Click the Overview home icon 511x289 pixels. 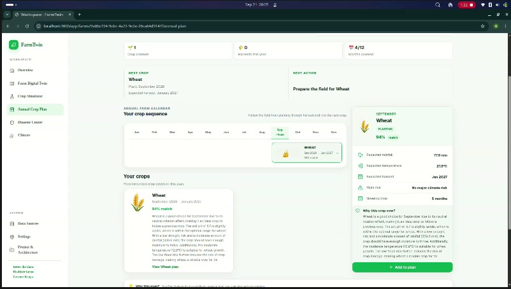[12, 71]
